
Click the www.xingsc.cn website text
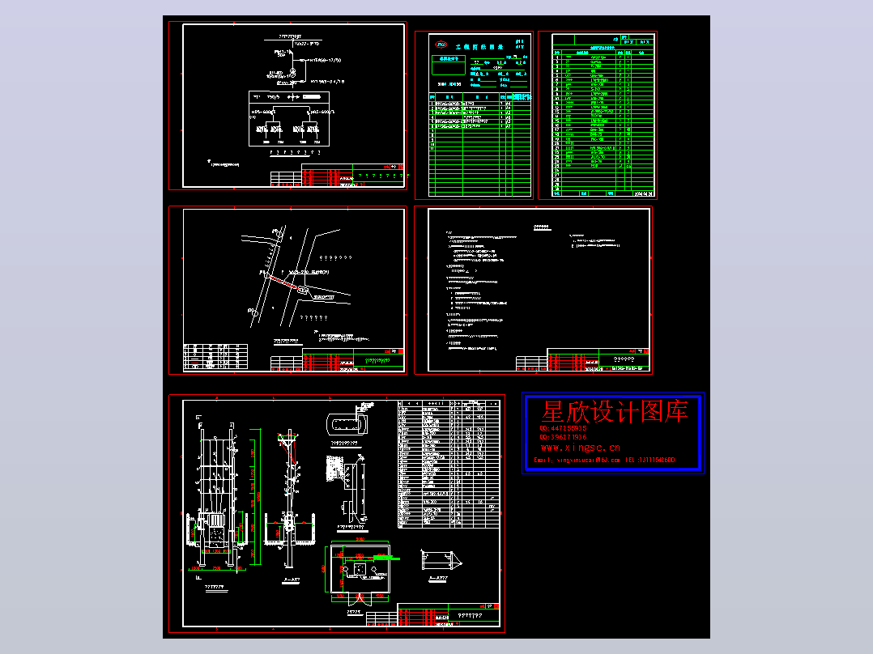pos(581,448)
